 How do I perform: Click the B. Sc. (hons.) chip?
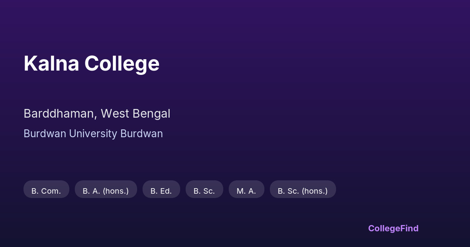(303, 191)
